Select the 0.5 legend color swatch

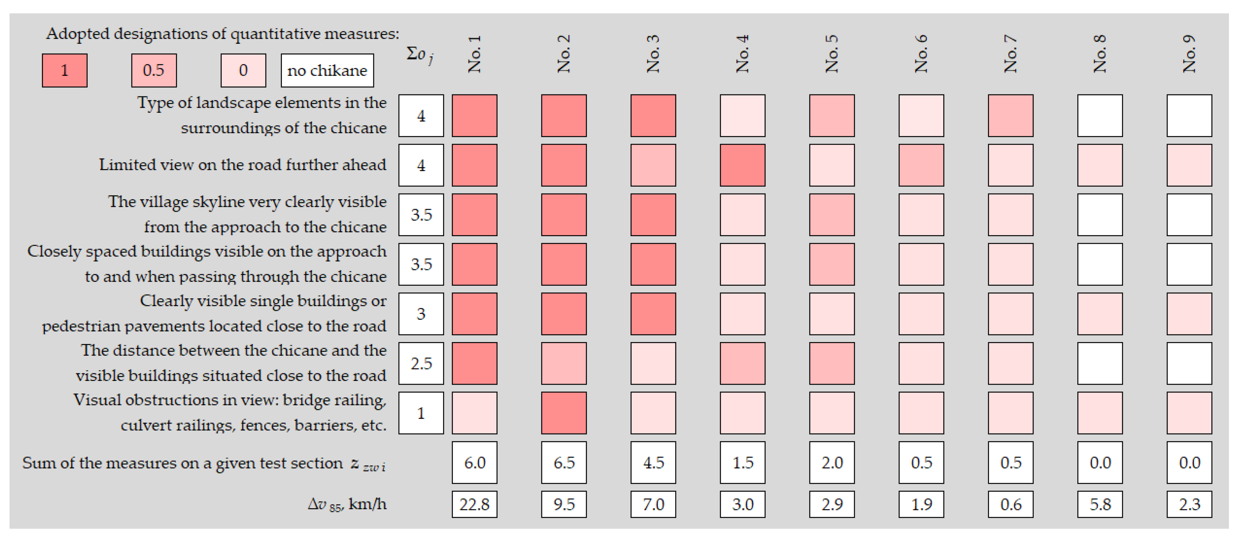click(154, 70)
